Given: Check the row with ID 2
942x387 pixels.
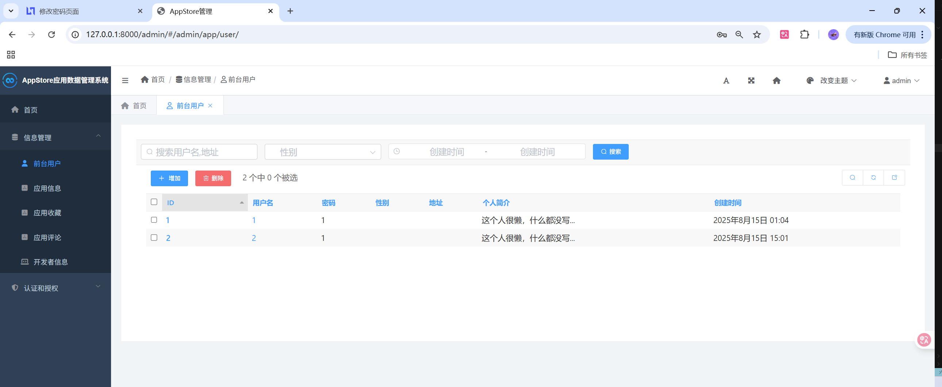Looking at the screenshot, I should tap(154, 238).
